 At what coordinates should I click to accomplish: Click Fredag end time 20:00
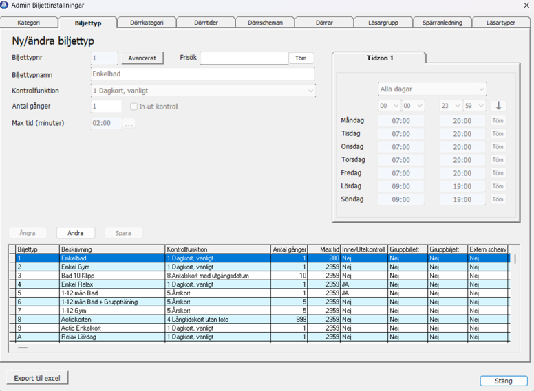click(x=462, y=173)
